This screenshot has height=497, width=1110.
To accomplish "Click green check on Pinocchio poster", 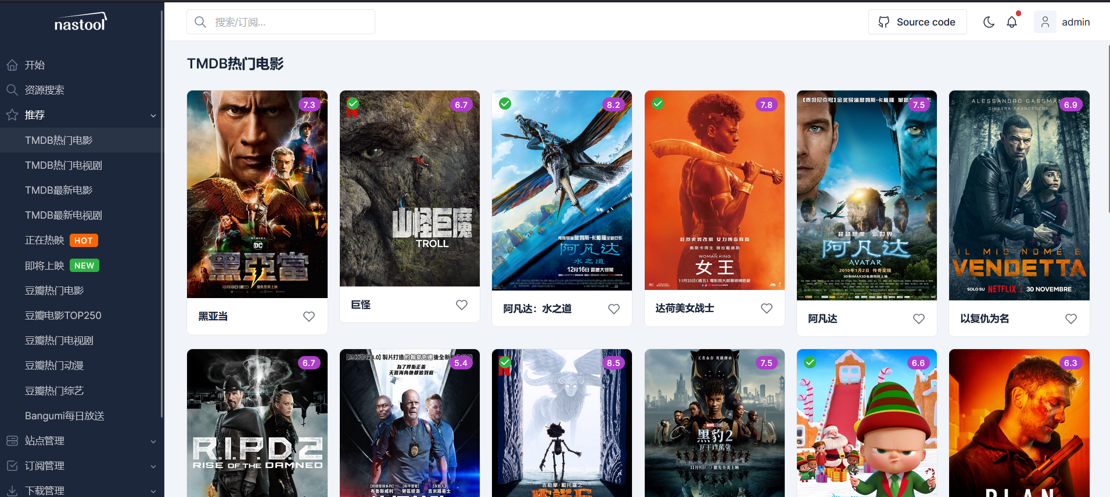I will pos(505,362).
